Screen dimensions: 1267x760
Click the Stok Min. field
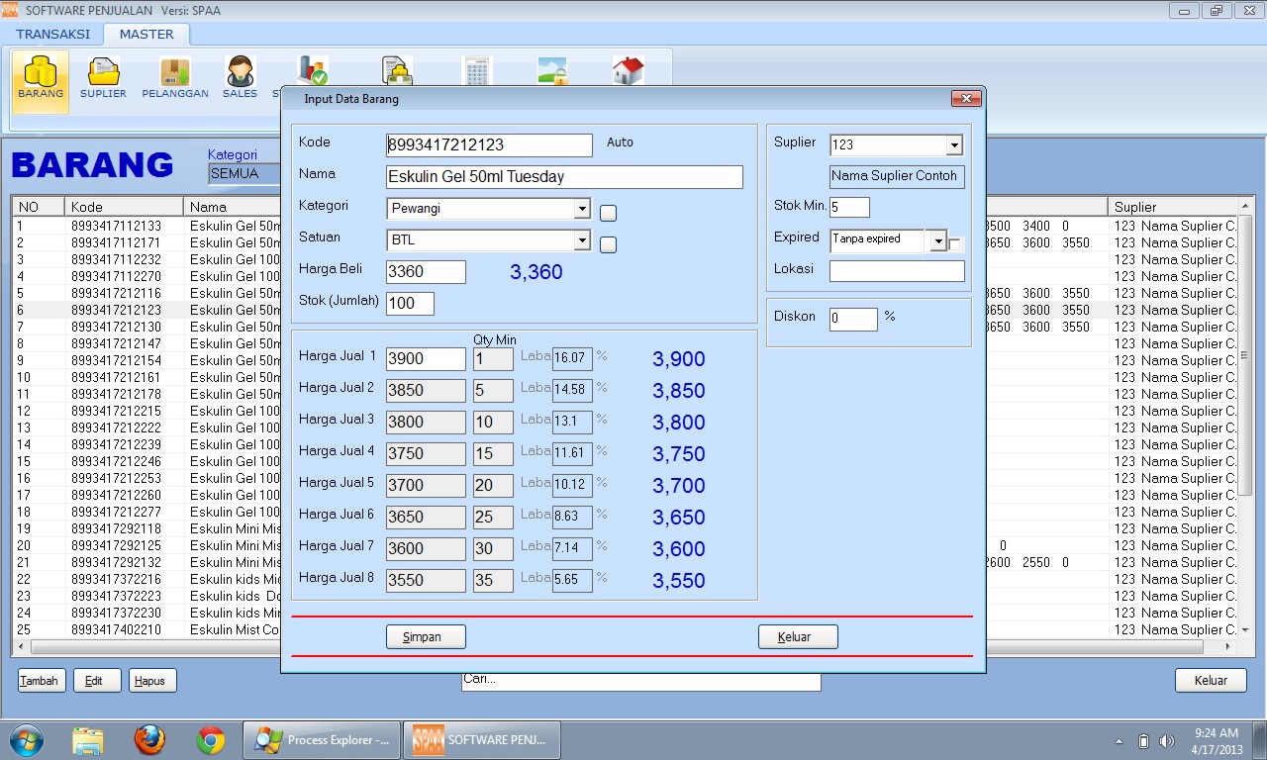point(849,207)
